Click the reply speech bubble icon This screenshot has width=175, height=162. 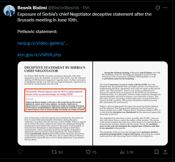pos(20,152)
